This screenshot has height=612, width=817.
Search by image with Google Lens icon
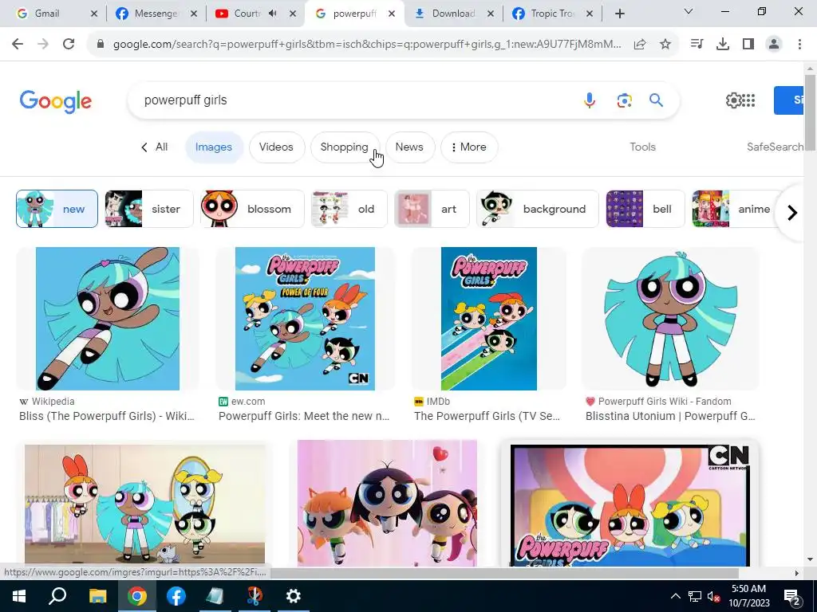(x=624, y=100)
